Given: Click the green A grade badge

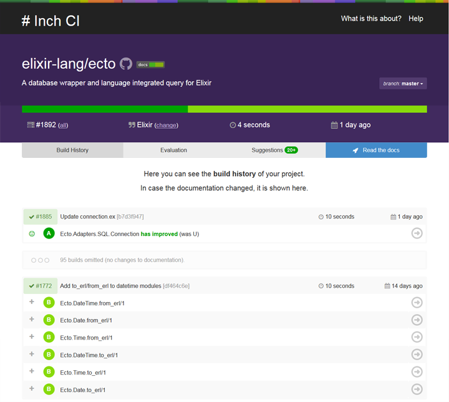Looking at the screenshot, I should tap(49, 233).
